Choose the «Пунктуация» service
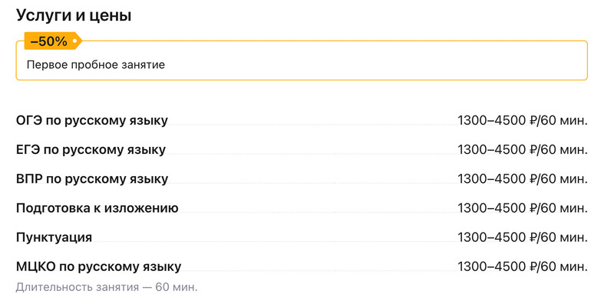Screen dimensions: 614x307 pyautogui.click(x=54, y=237)
